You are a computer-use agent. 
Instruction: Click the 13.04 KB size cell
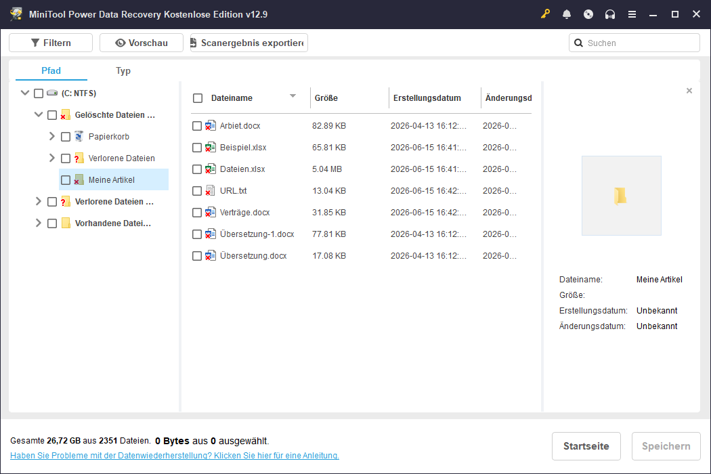328,191
